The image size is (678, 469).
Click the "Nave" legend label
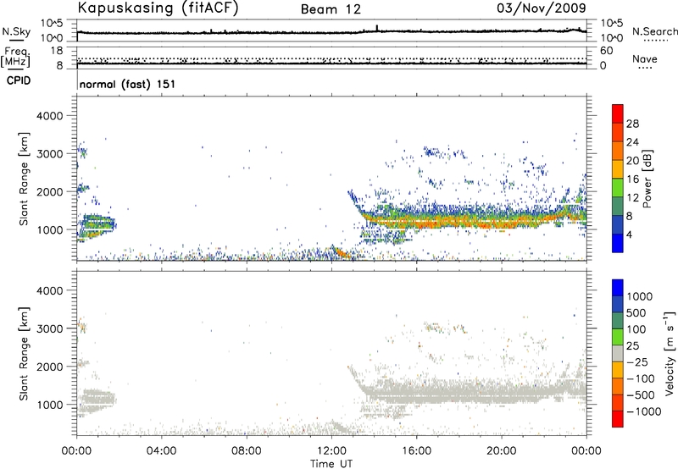tap(645, 58)
